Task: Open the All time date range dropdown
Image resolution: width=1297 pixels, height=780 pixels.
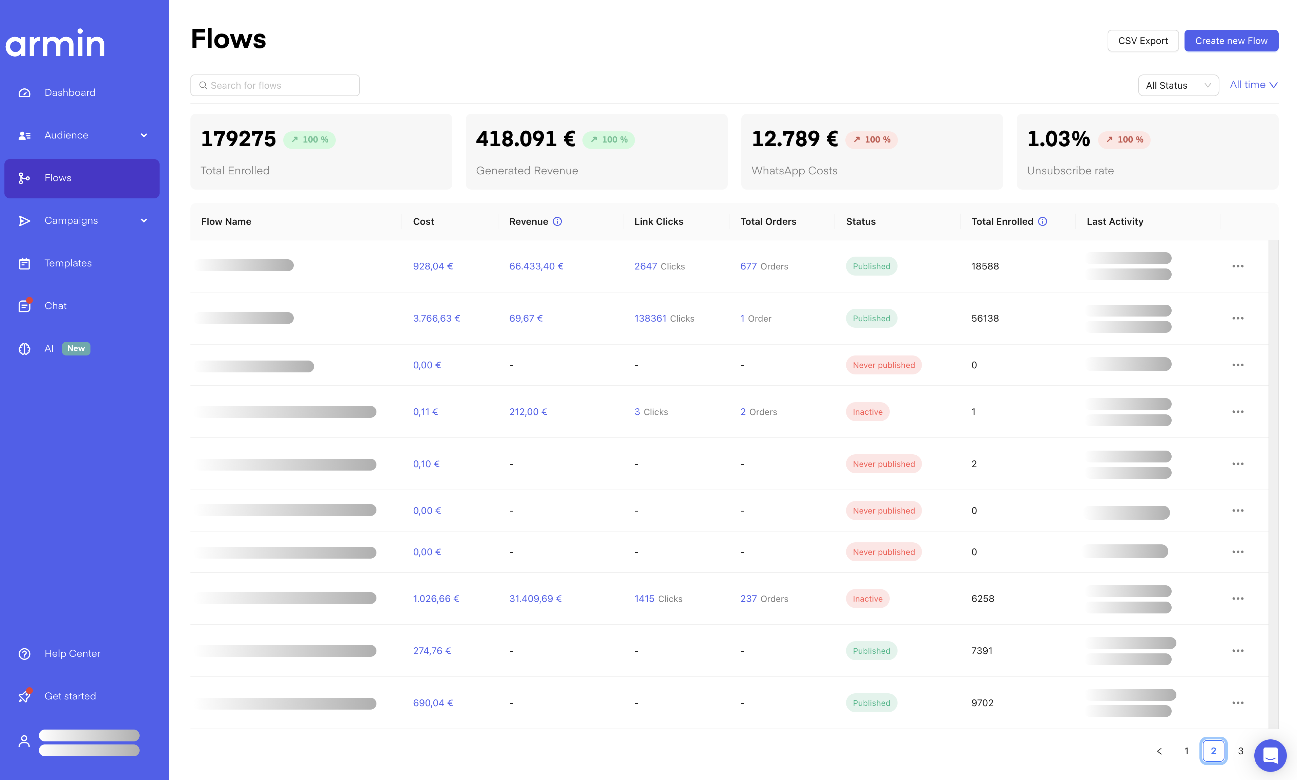Action: point(1253,85)
